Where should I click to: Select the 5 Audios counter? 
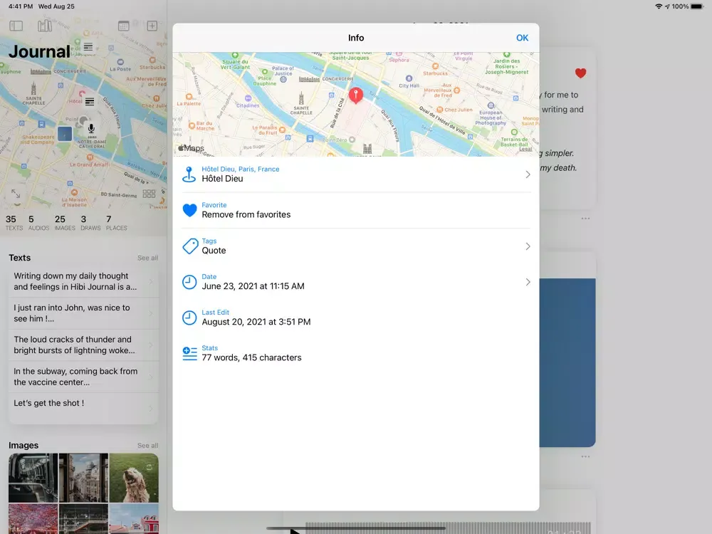point(38,222)
